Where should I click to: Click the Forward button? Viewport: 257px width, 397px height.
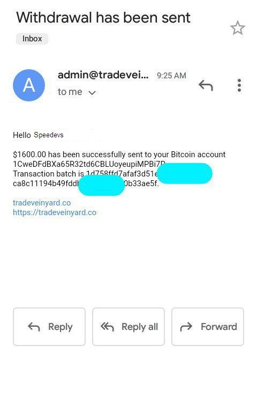[208, 327]
